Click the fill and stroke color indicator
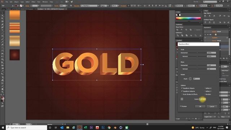The width and height of the screenshot is (231, 130). 3,98
